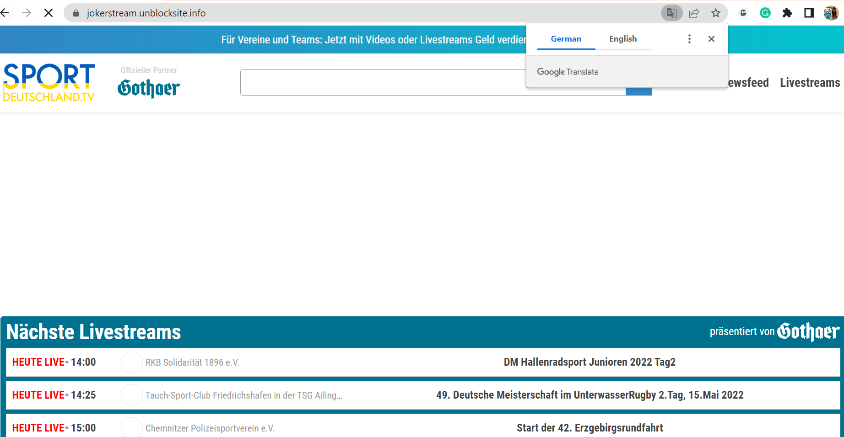Open DM Hallenradsport Junioren 2022 Tag2 stream
The image size is (844, 437).
click(590, 362)
